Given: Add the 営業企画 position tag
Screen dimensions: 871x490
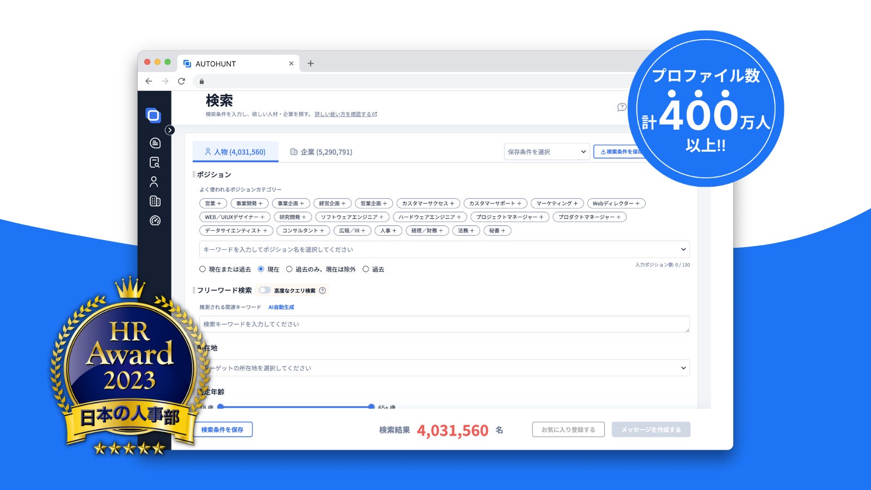Looking at the screenshot, I should pos(374,204).
